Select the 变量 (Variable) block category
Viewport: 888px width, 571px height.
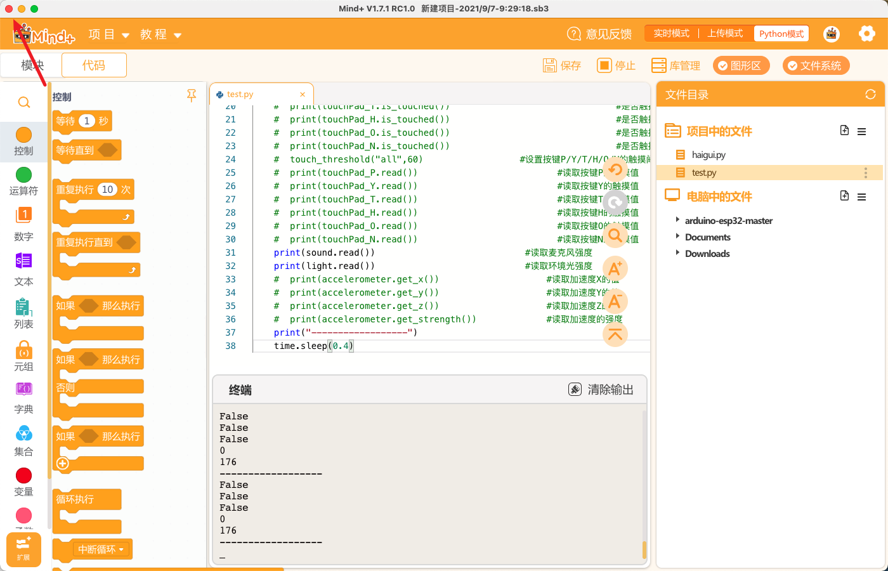point(23,482)
